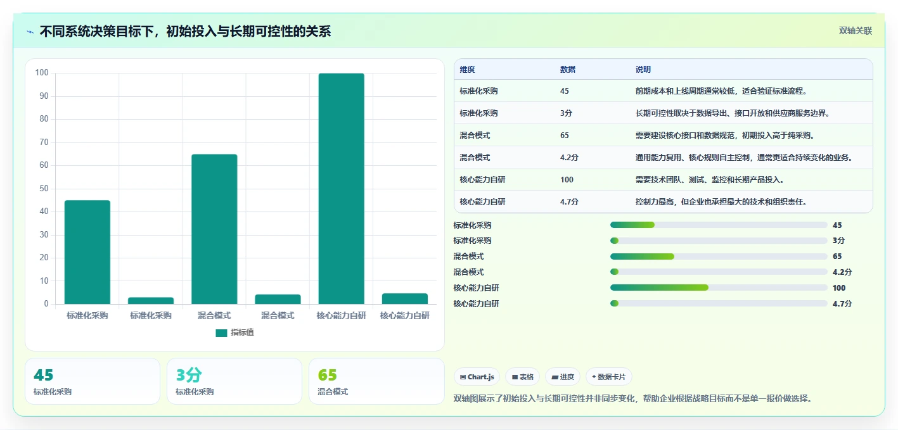This screenshot has width=898, height=430.
Task: Click the 4.7分 value in the table
Action: coord(569,202)
